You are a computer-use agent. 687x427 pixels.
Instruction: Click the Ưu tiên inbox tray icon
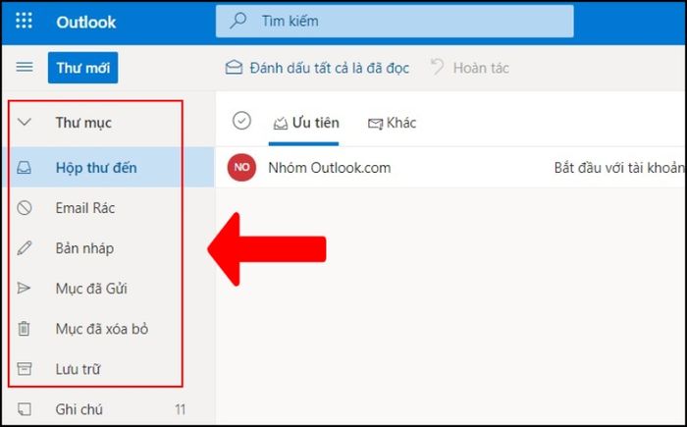point(281,124)
